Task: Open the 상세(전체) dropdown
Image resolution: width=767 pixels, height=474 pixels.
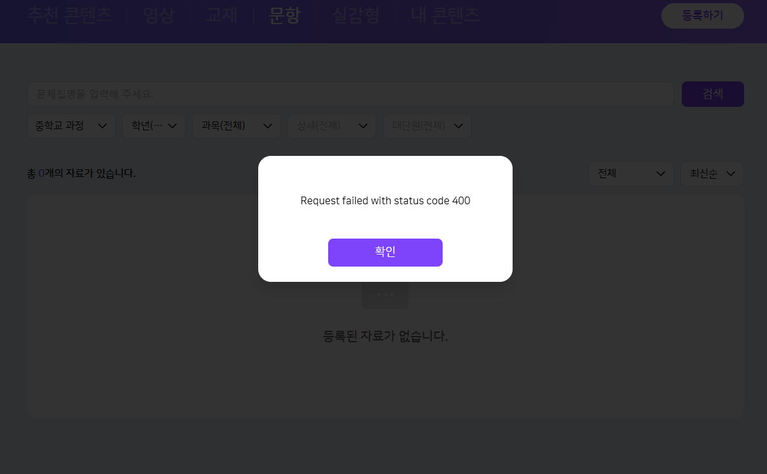Action: click(x=331, y=126)
